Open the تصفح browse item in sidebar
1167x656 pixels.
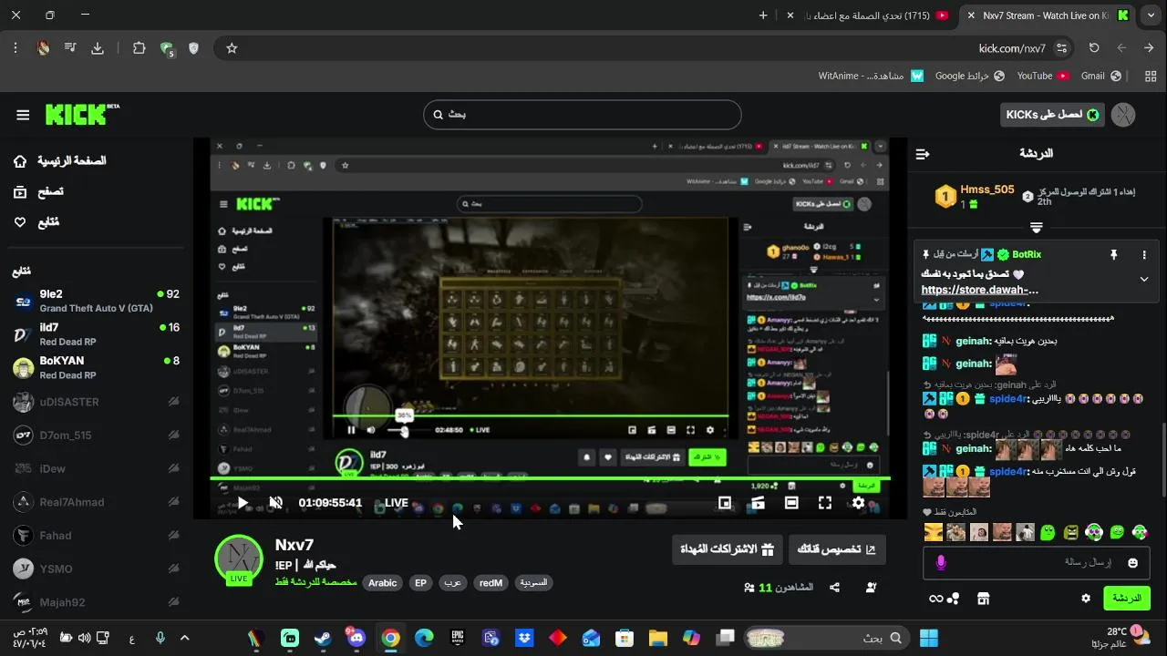(x=38, y=191)
